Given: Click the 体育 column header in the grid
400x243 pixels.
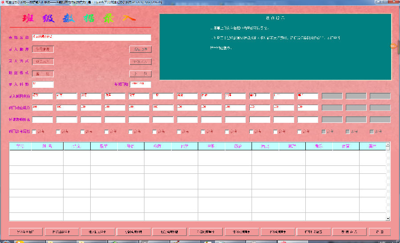Looking at the screenshot, I should [346, 146].
